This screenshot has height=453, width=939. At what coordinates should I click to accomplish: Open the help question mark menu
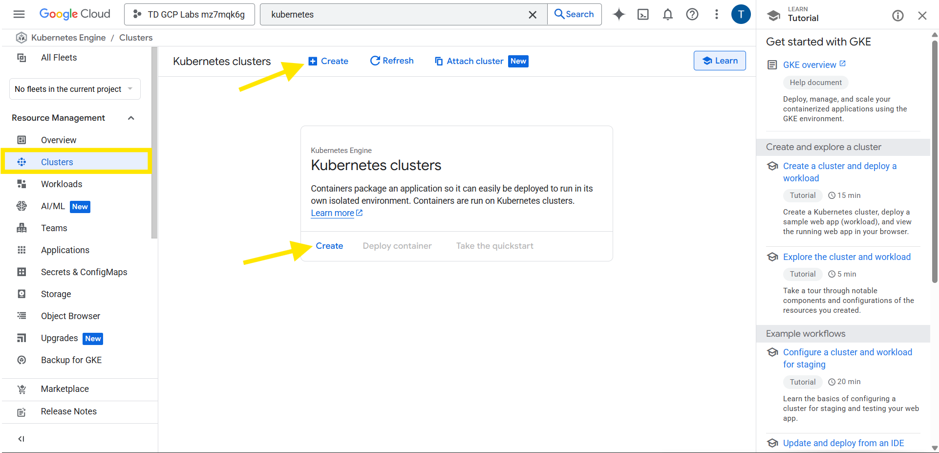pyautogui.click(x=692, y=14)
